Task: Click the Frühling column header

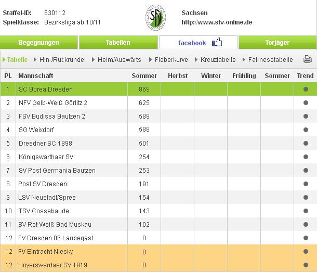Action: [x=244, y=76]
